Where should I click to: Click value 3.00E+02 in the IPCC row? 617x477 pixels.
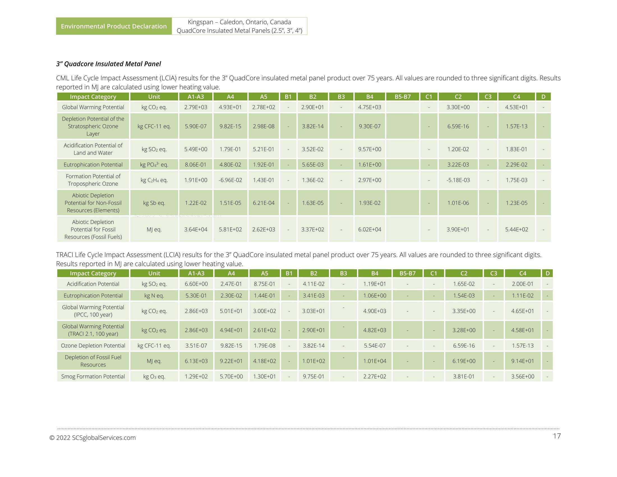point(264,311)
